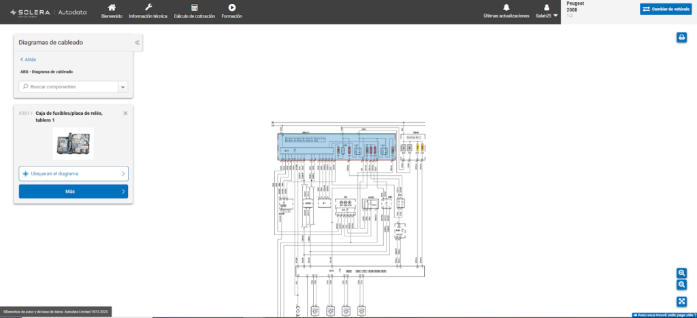
Task: Click the print diagram icon
Action: pos(681,37)
